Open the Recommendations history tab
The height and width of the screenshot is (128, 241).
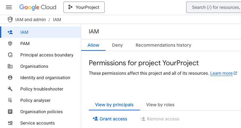pyautogui.click(x=163, y=45)
